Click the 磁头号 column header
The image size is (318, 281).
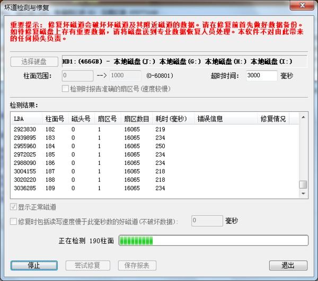[82, 119]
